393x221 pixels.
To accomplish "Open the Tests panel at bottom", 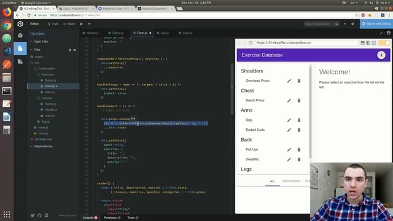I will point(133,218).
